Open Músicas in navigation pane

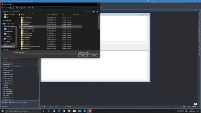pos(8,36)
